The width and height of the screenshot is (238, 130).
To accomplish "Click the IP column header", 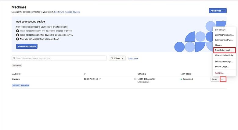I will click(85, 74).
